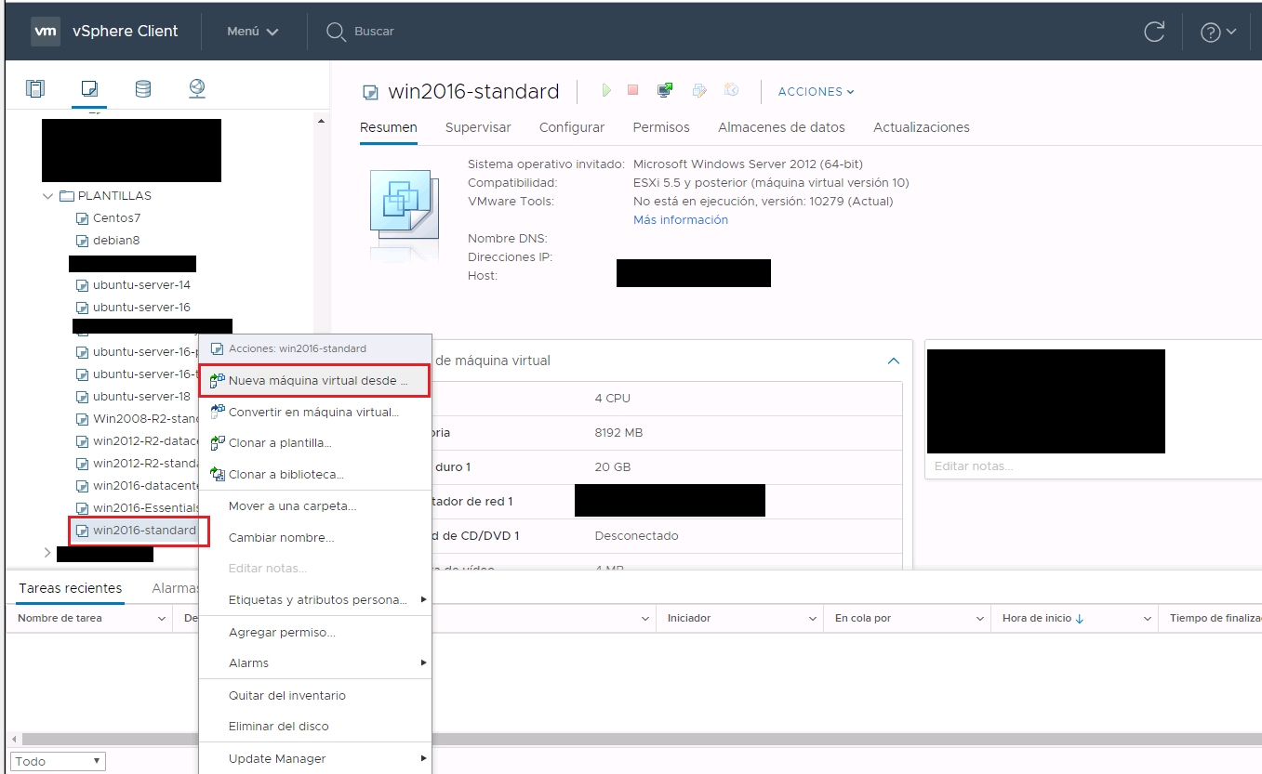Switch to the Permisos tab

(661, 128)
